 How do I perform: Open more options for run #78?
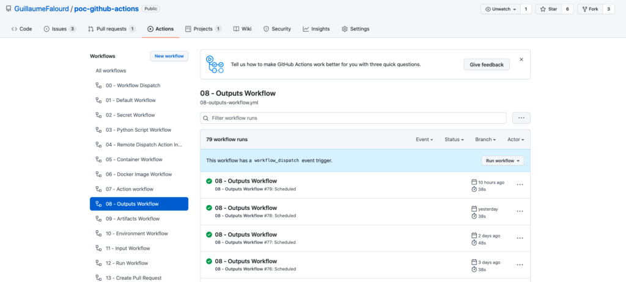coord(520,211)
